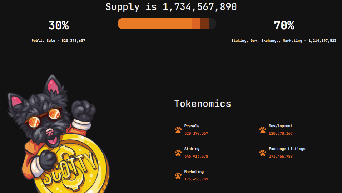Click the 70% heading
Image resolution: width=342 pixels, height=193 pixels.
[284, 25]
